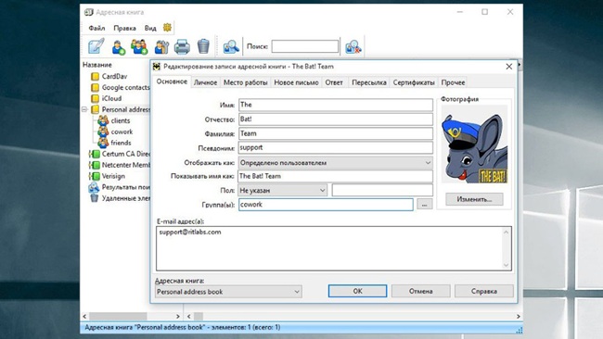Select the clients group label
Screen dimensions: 603x339
[121, 120]
